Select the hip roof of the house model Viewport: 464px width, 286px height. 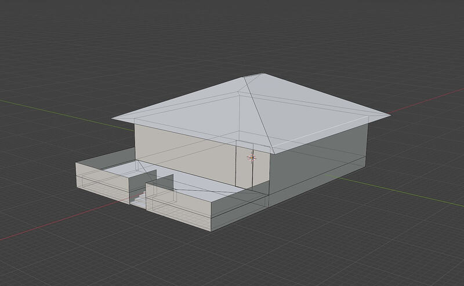pyautogui.click(x=251, y=113)
